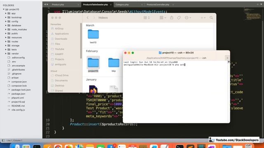This screenshot has height=148, width=264.
Task: Open Chrome from the Dock
Action: (x=58, y=146)
